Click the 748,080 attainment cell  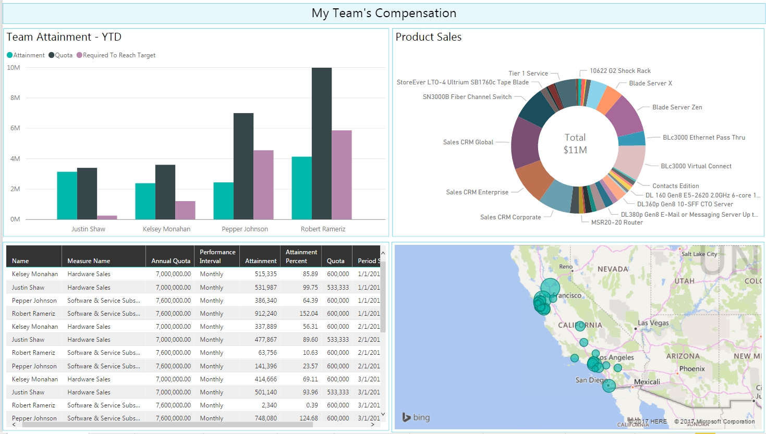click(x=266, y=418)
